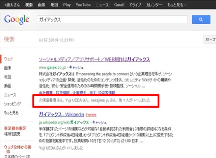Open the 企業理念 sitelink
Image resolution: width=216 pixels, height=158 pixels.
(80, 93)
